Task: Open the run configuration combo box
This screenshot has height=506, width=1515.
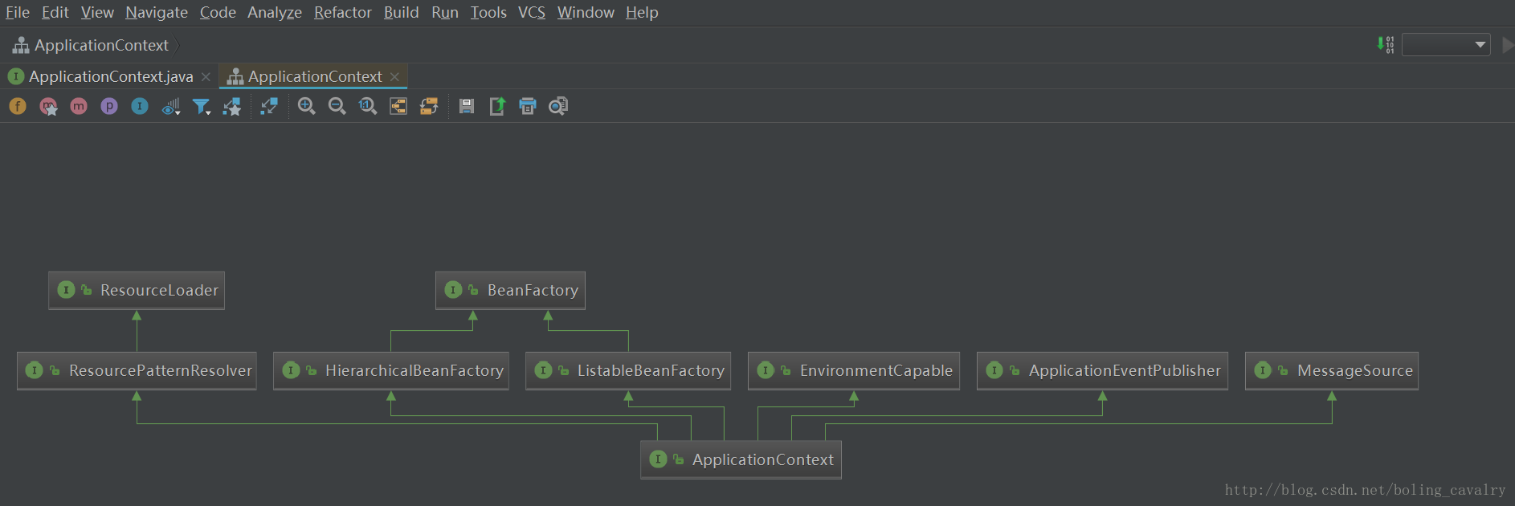Action: click(1446, 45)
